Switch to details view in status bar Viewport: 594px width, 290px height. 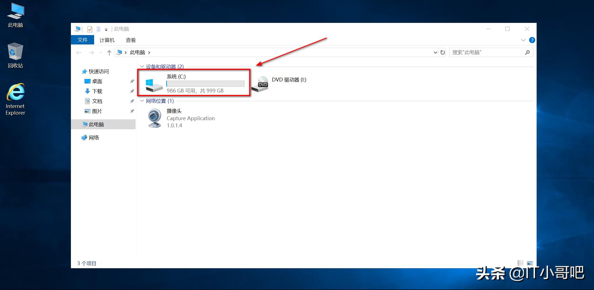tap(521, 263)
